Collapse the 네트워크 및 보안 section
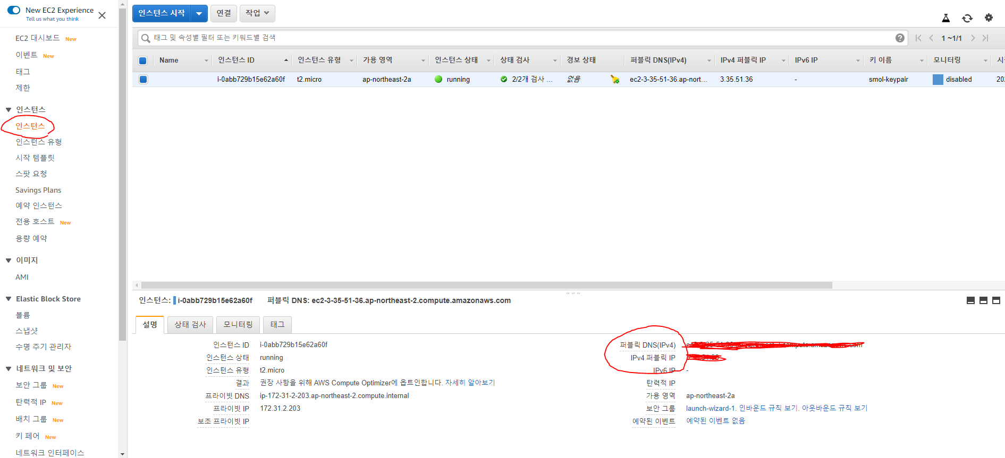This screenshot has width=1005, height=458. coord(9,369)
